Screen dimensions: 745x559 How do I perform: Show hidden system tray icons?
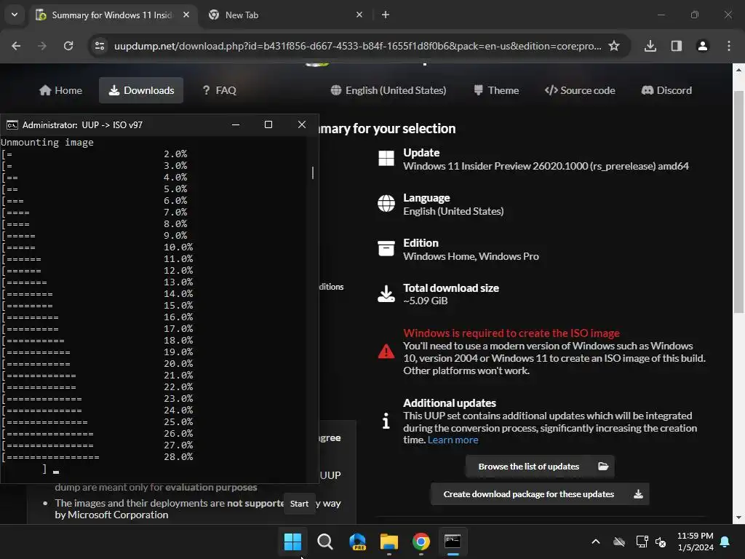click(x=595, y=542)
